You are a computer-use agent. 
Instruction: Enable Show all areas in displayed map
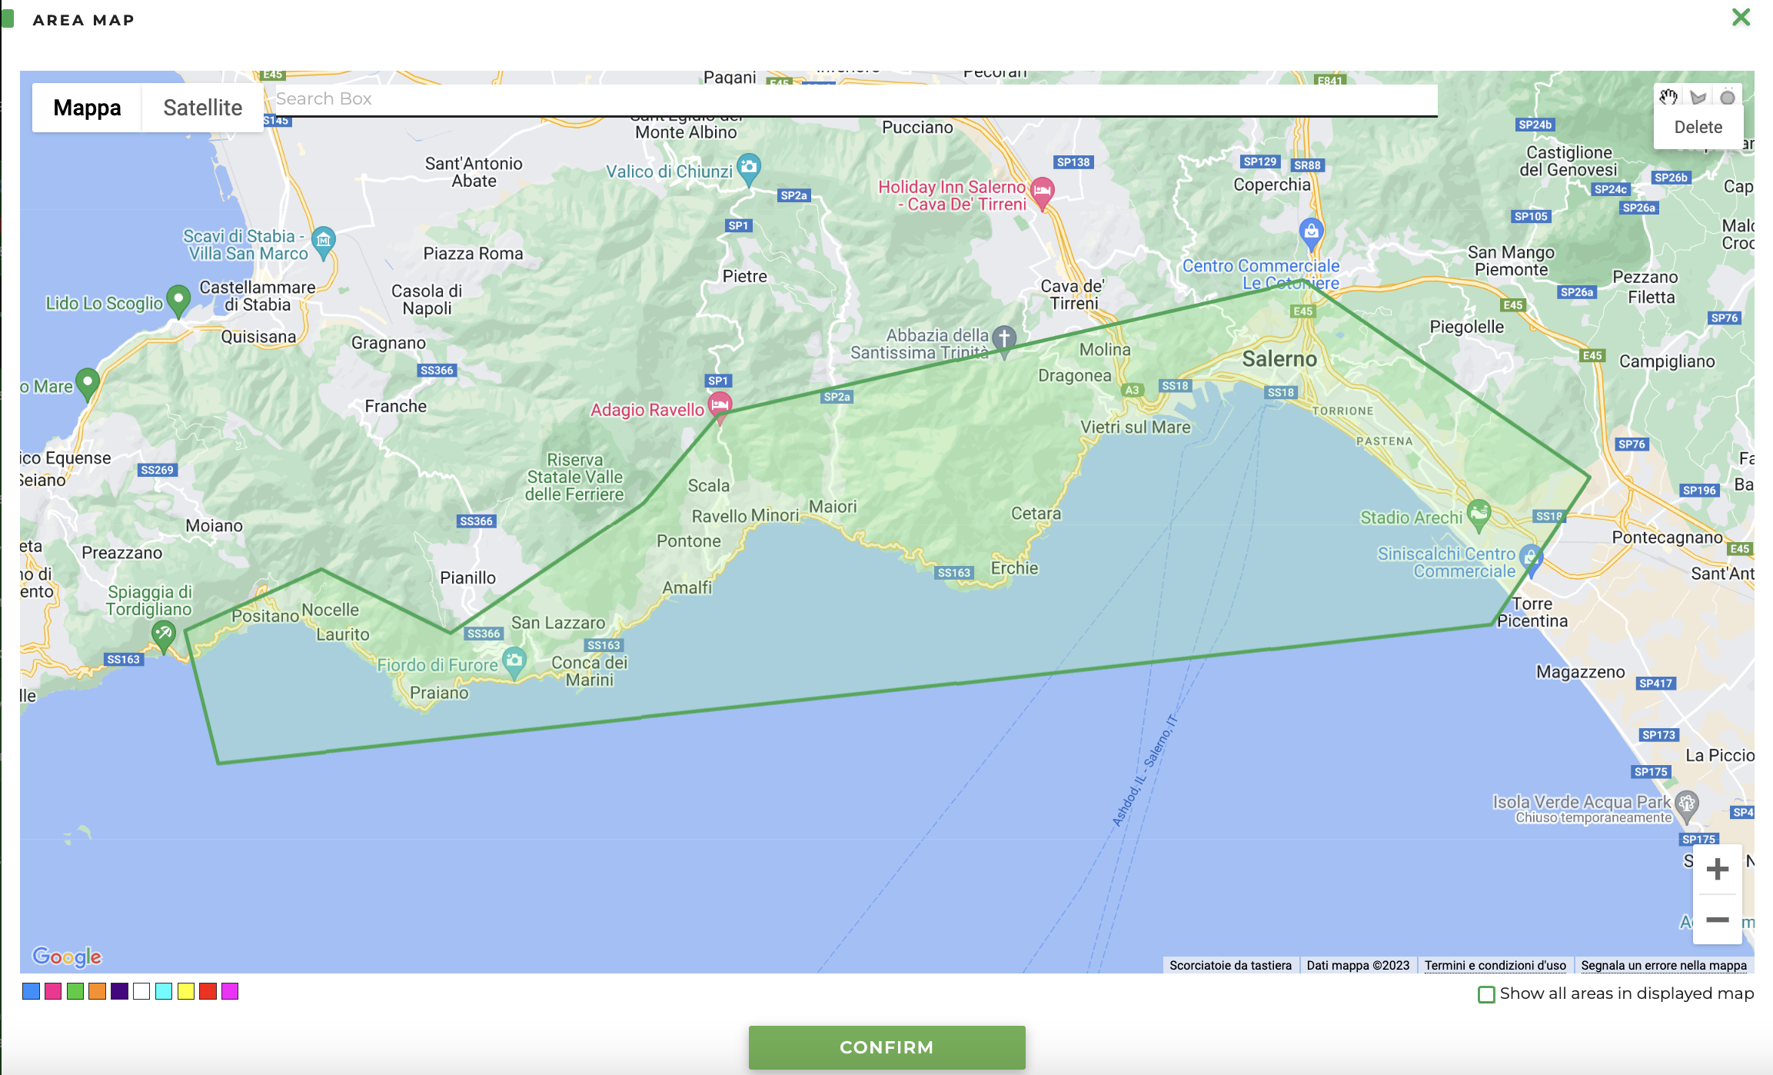pos(1486,994)
